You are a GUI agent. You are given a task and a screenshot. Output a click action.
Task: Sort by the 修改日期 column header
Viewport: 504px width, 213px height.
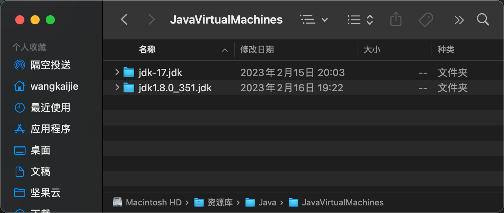pyautogui.click(x=257, y=49)
